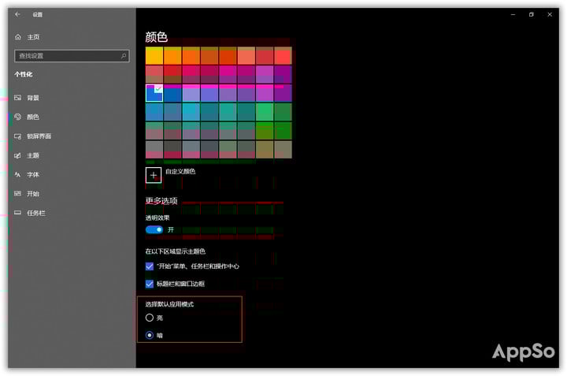Screen dimensions: 567x376
Task: Click the 选择默认应用模式 label
Action: [169, 304]
